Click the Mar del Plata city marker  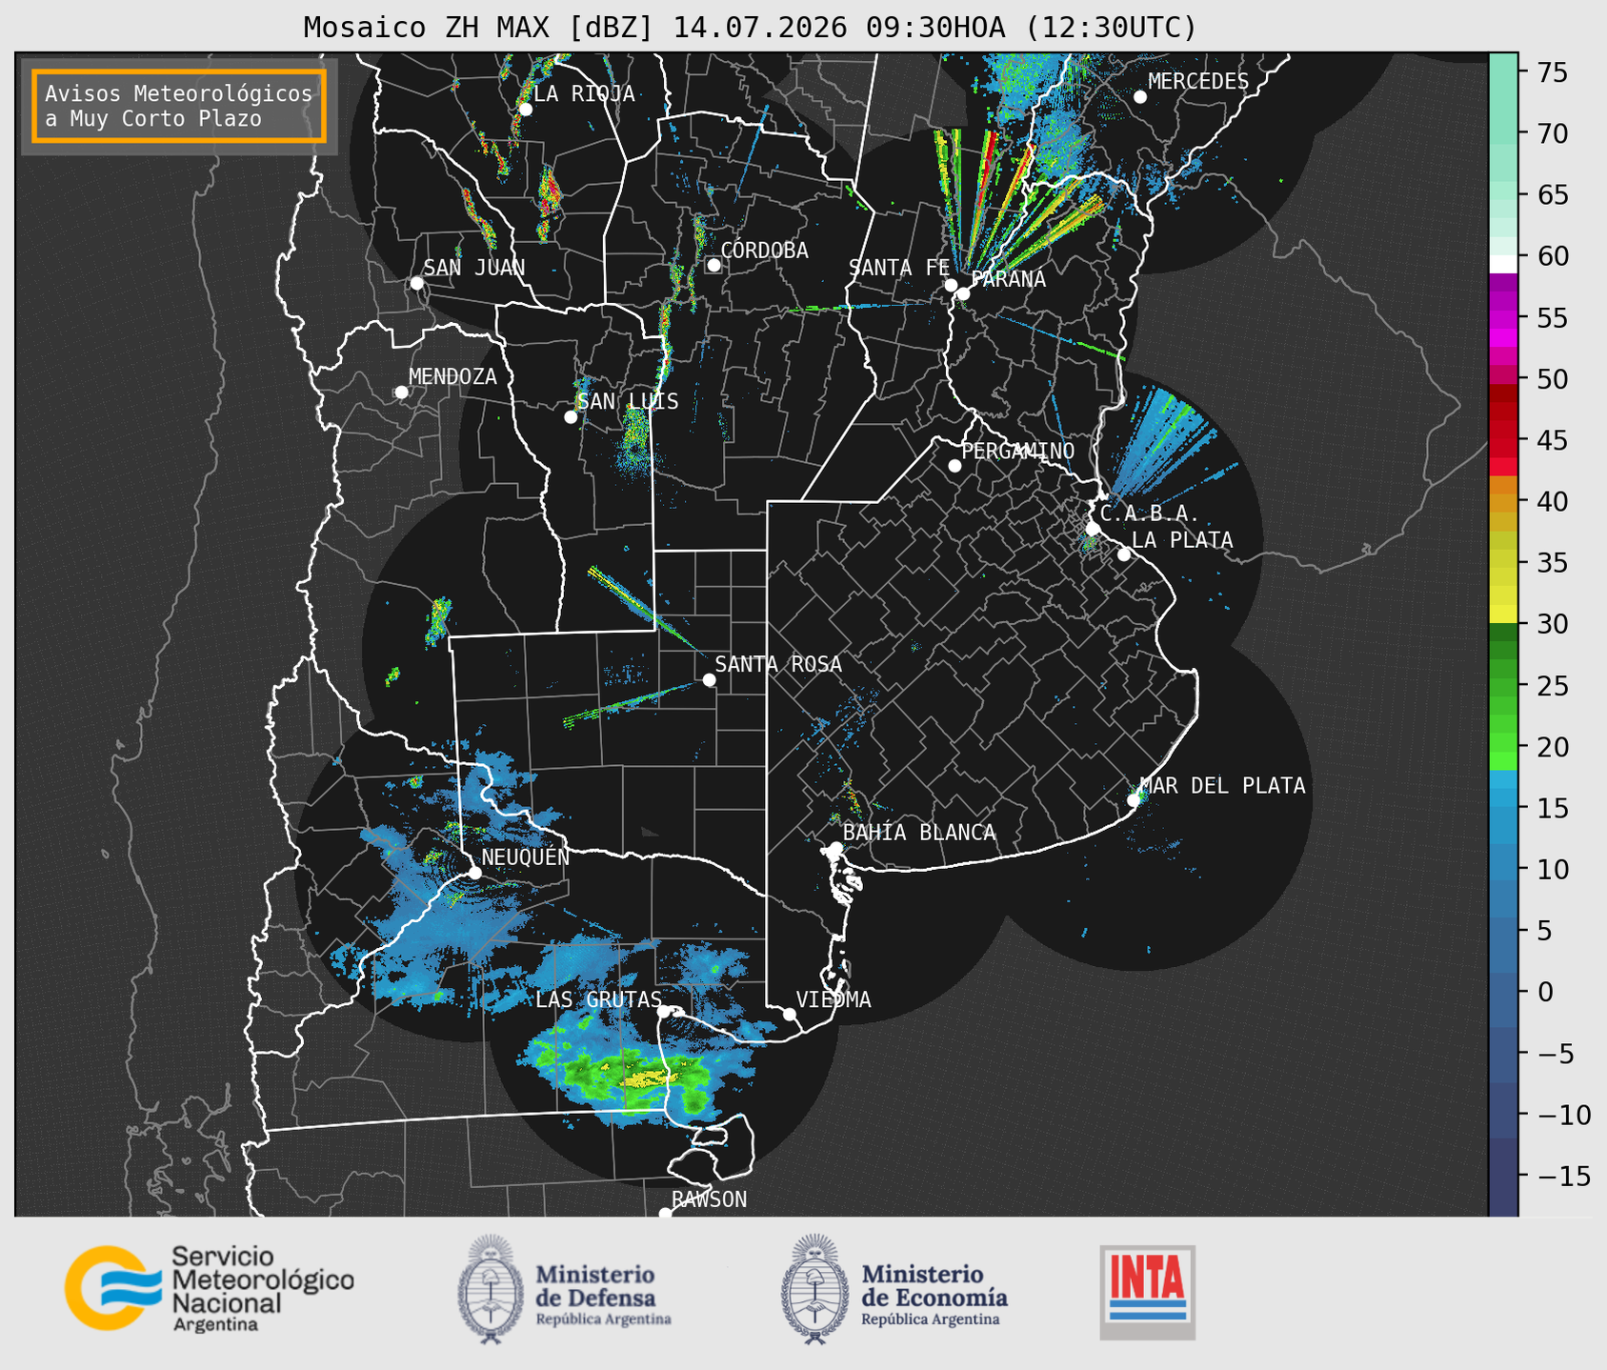[x=1134, y=800]
